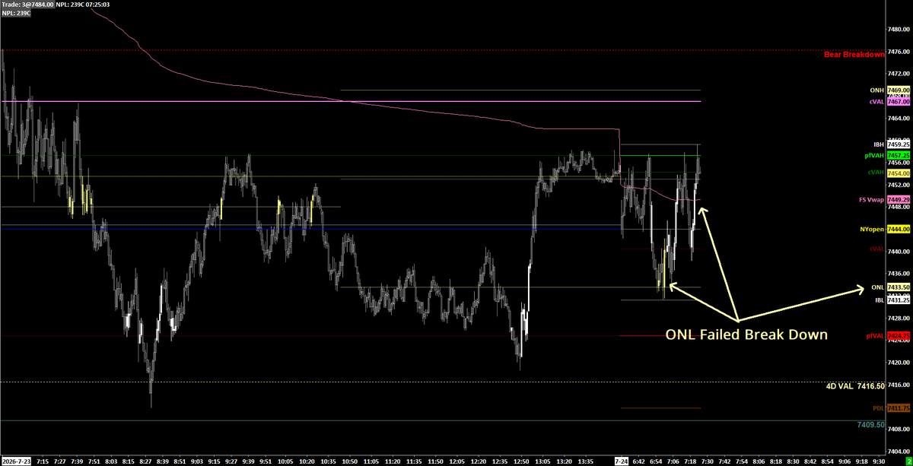
Task: Select the red pfVAL label
Action: 875,335
